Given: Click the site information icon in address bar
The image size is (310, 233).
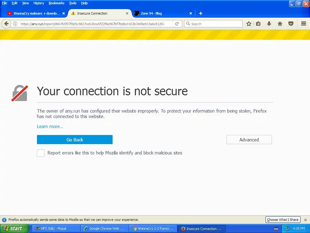Looking at the screenshot, I should (15, 24).
